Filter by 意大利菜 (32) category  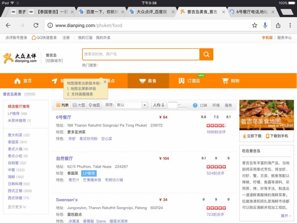[x=19, y=135]
